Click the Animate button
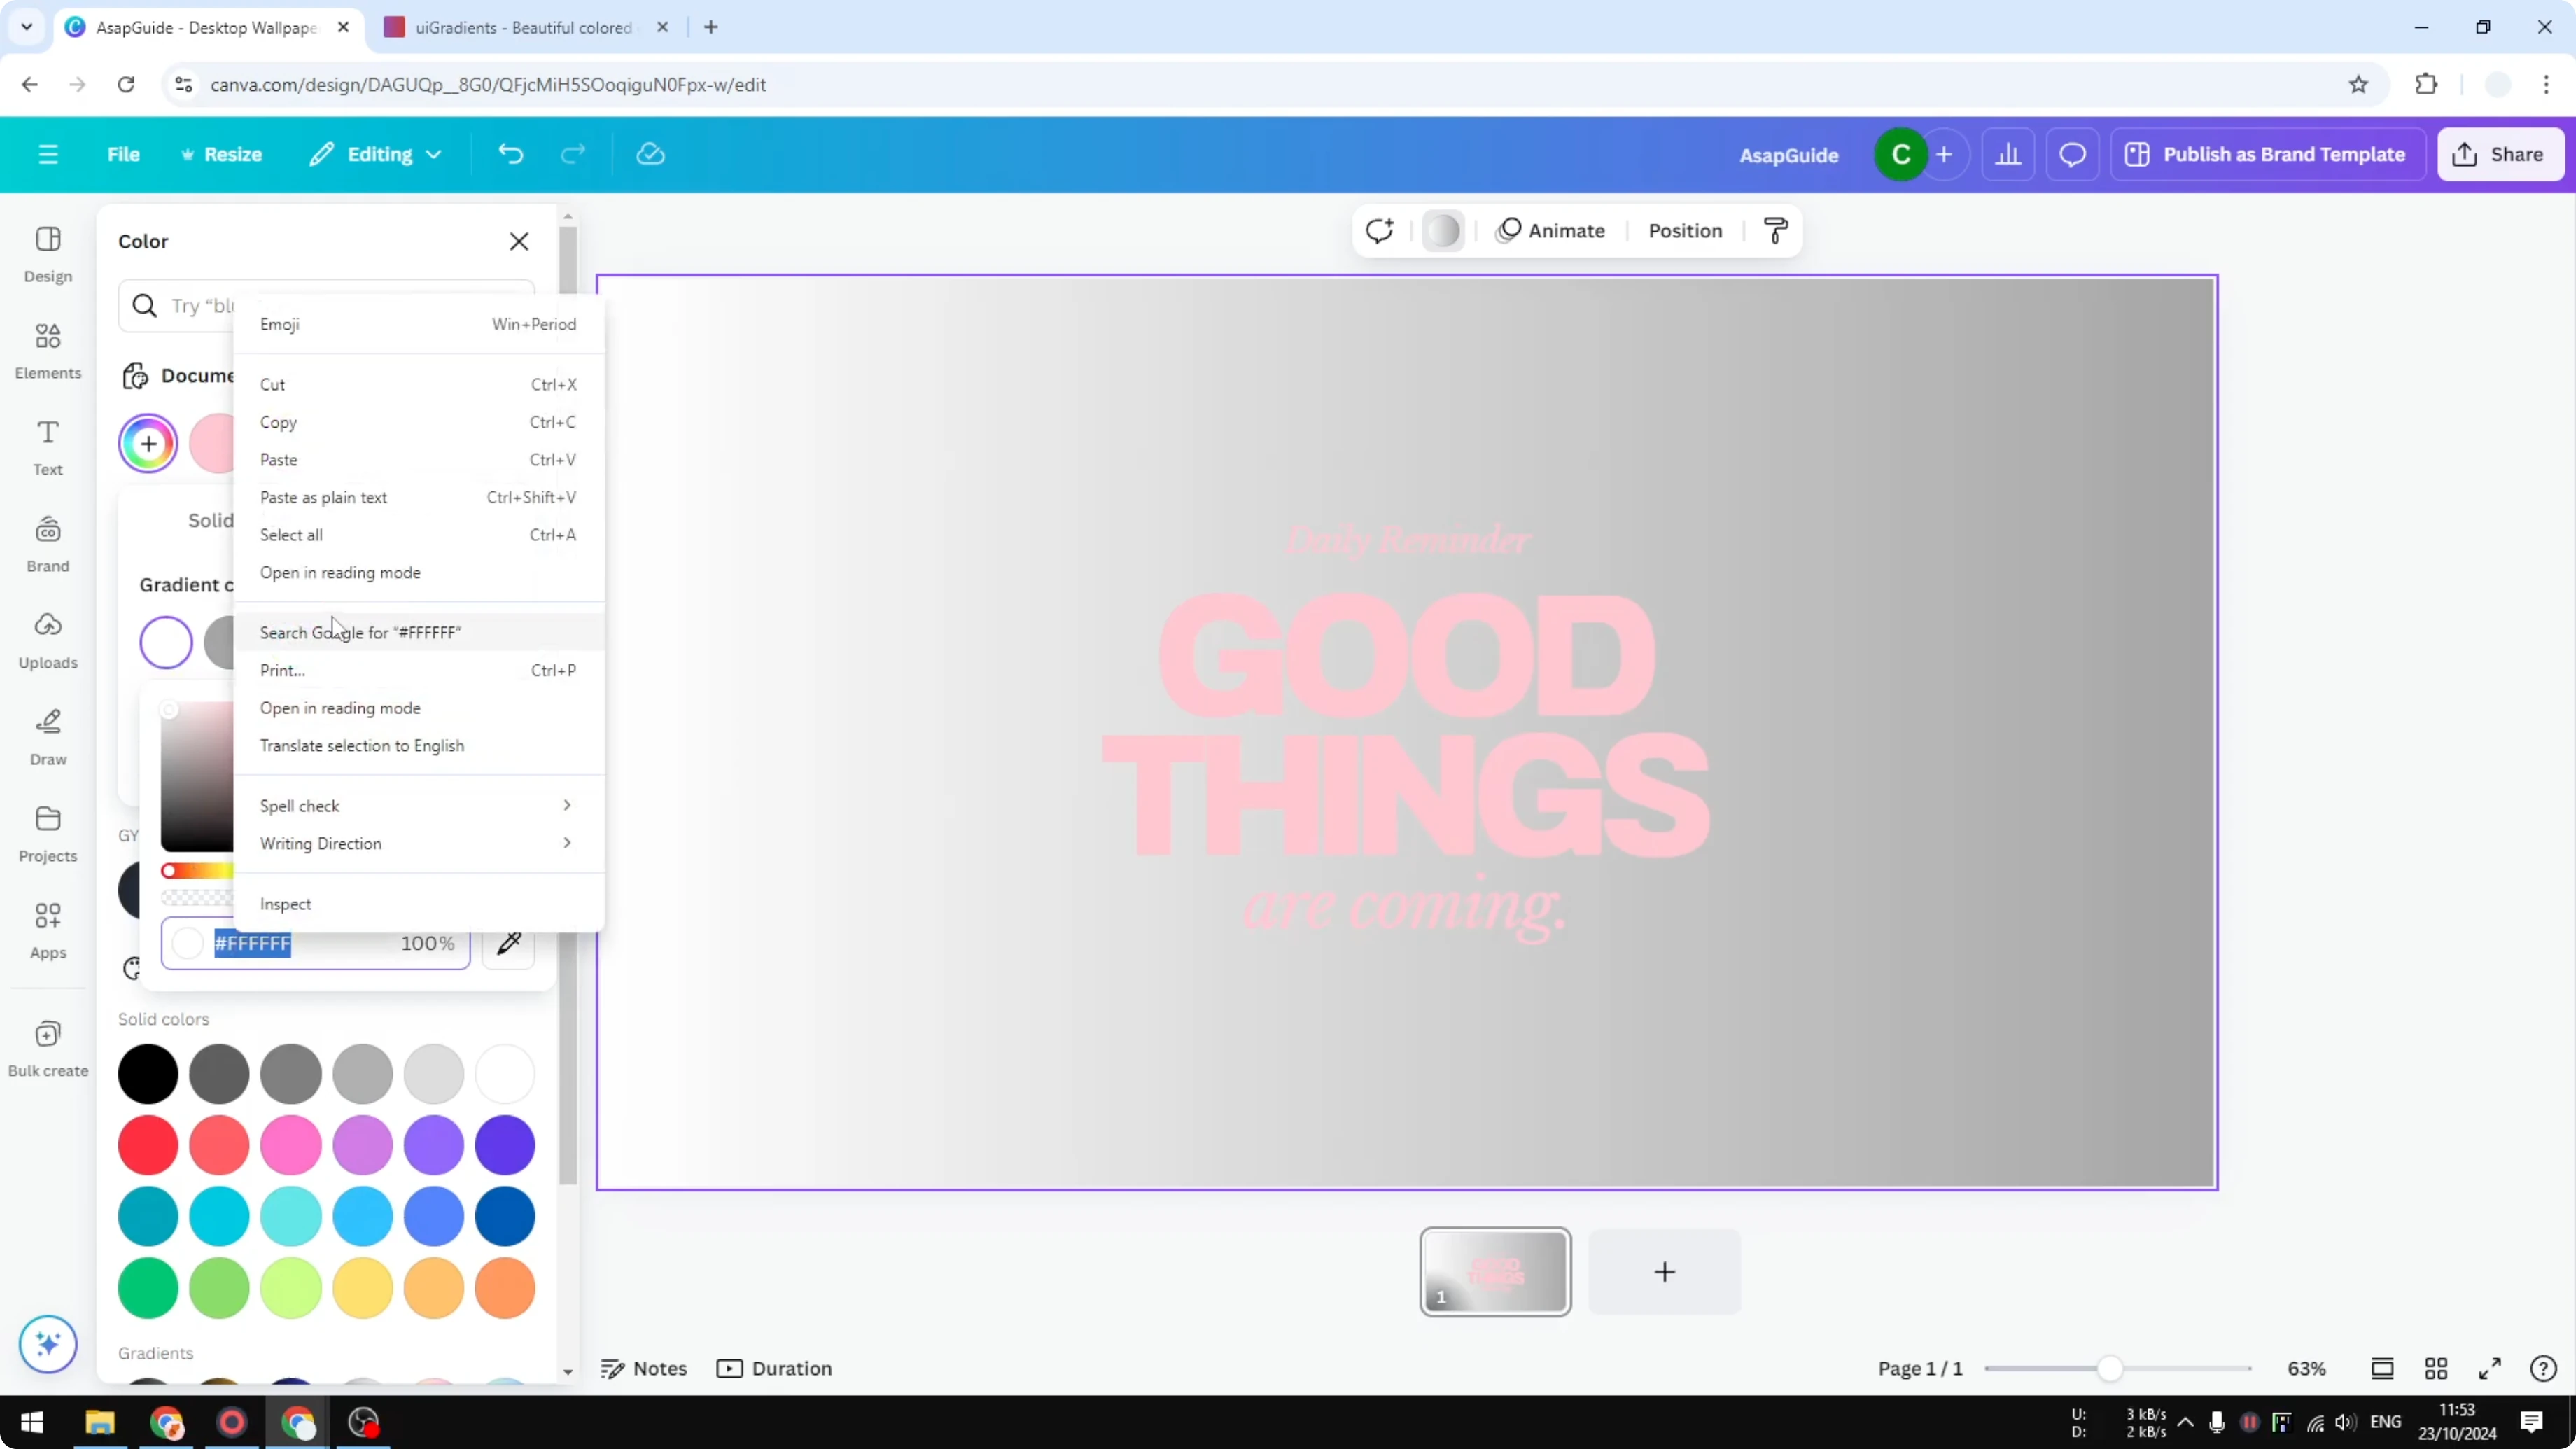 click(1550, 231)
